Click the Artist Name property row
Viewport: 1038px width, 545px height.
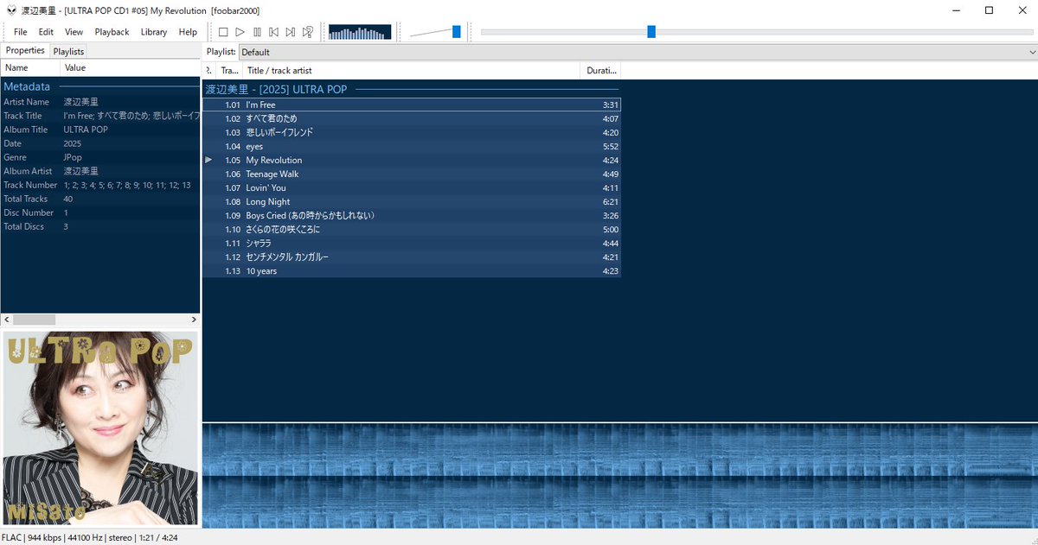point(100,102)
